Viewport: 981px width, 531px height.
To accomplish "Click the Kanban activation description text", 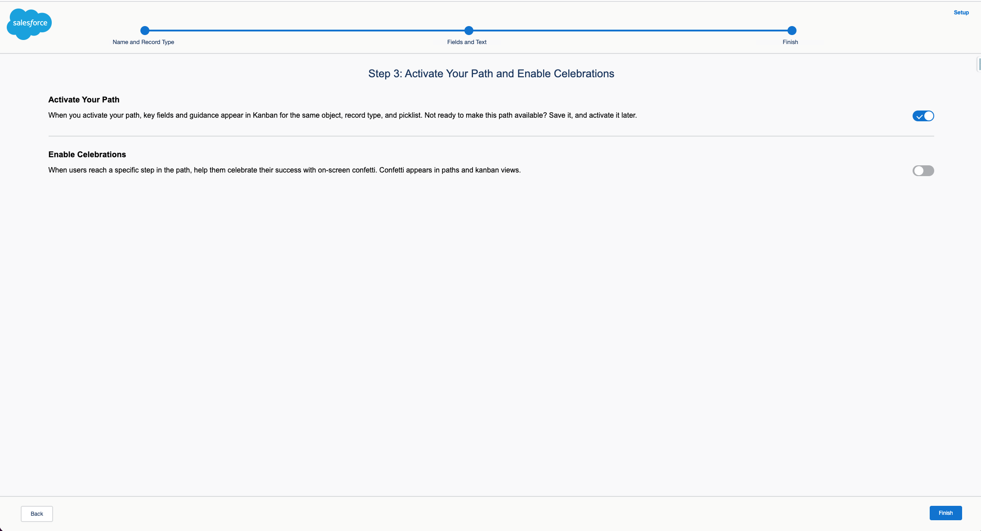I will tap(342, 115).
